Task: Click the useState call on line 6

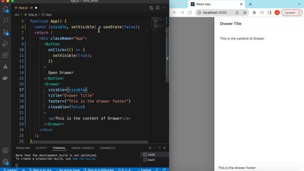Action: (x=113, y=27)
